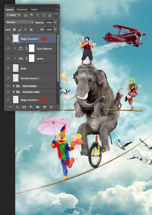Select the Magic brushes 2 layer thumbnail

click(16, 38)
